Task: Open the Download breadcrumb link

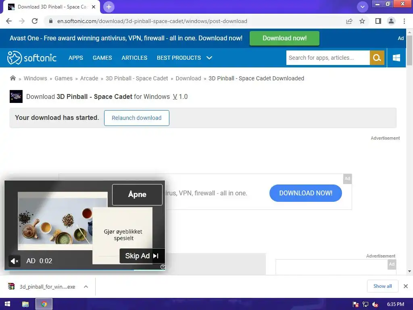Action: click(x=188, y=78)
